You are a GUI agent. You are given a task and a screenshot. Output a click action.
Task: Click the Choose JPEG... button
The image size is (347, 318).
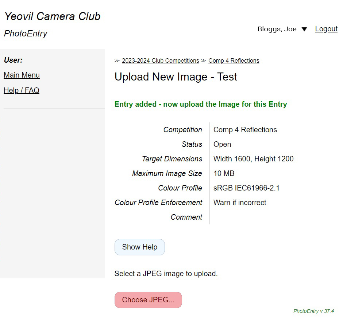(x=148, y=300)
